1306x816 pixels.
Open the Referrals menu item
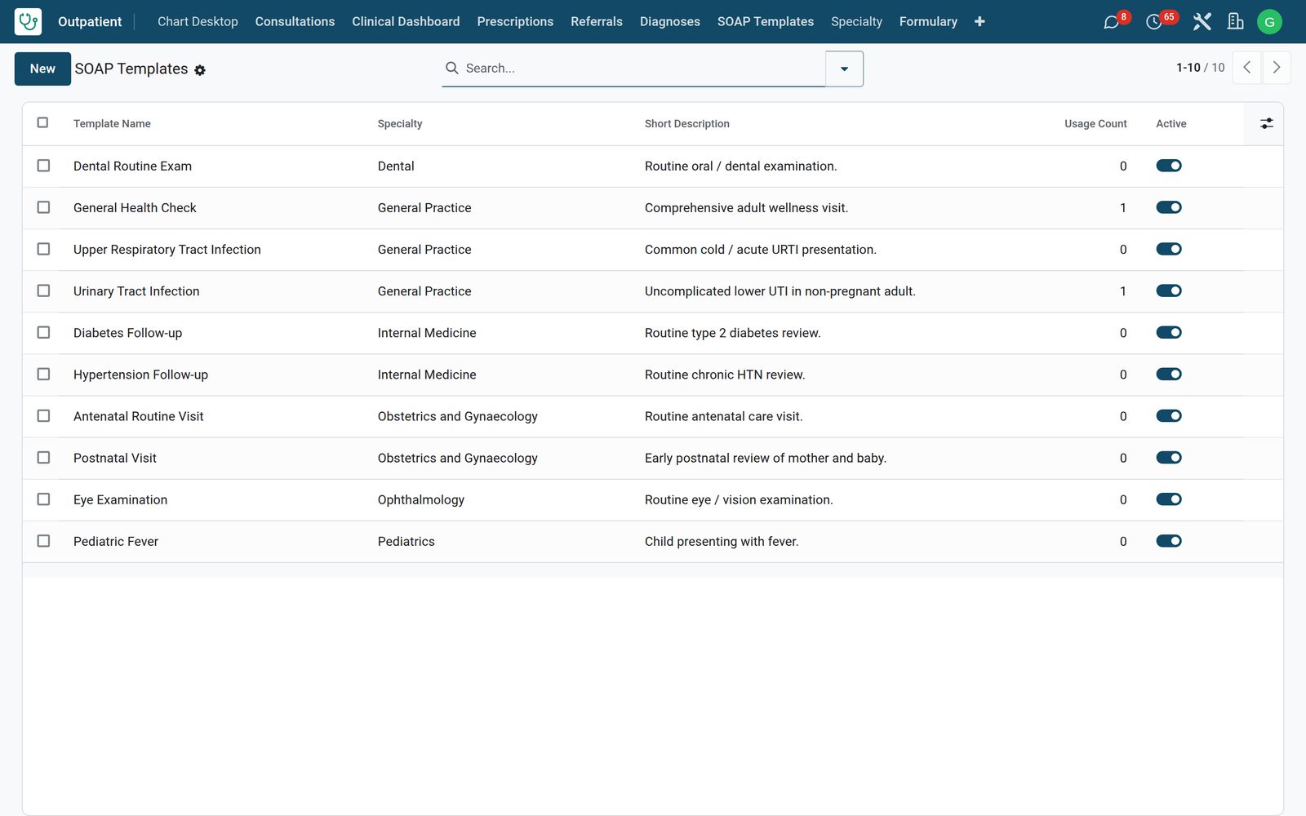(x=597, y=22)
